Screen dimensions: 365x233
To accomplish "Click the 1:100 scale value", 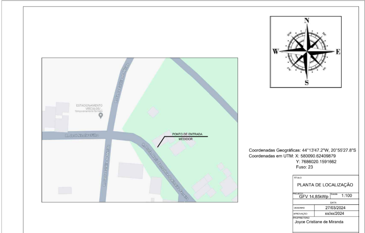I will (x=348, y=196).
